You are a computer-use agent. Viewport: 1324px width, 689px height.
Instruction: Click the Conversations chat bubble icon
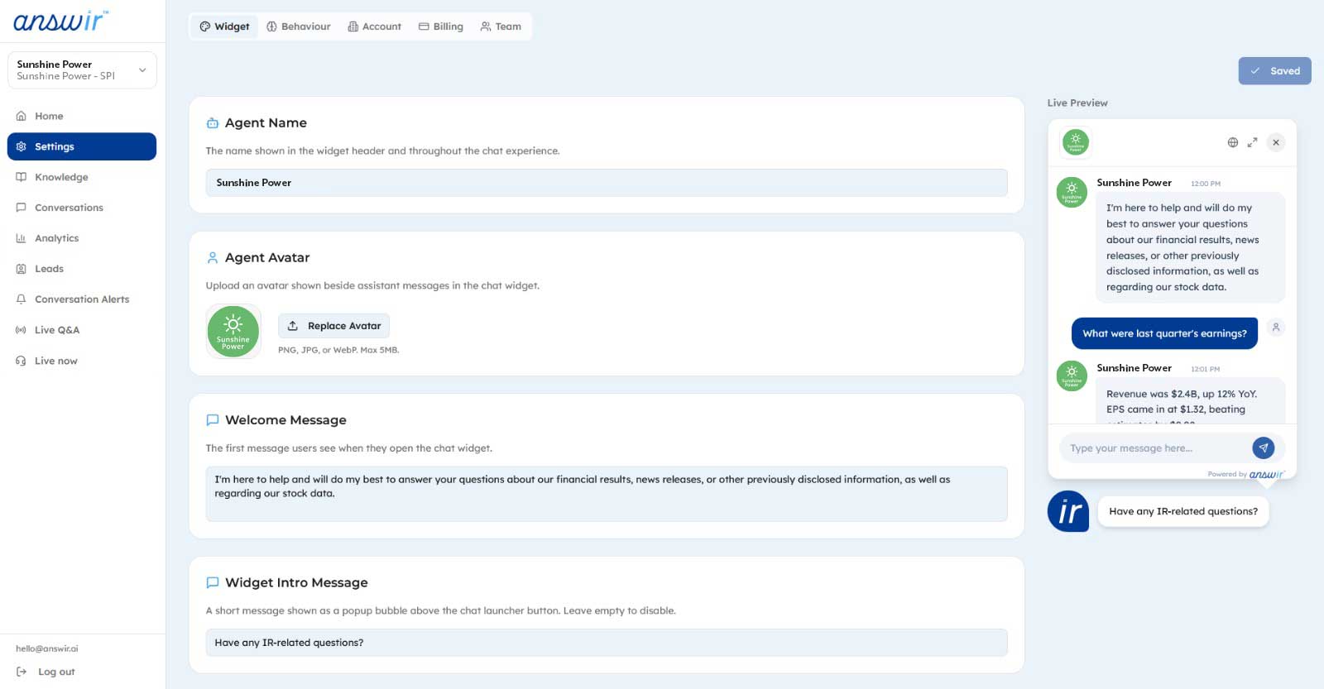point(22,208)
